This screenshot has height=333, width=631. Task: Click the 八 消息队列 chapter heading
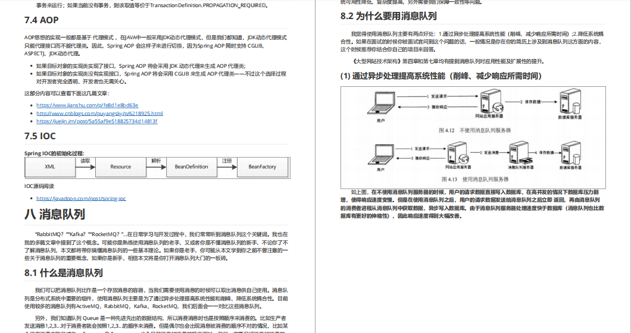55,214
